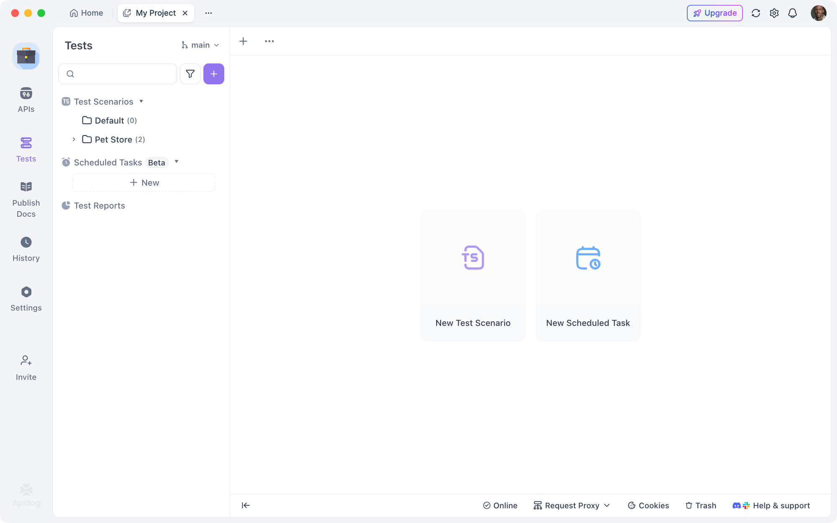
Task: Click the New Test Scenario card
Action: tap(472, 276)
